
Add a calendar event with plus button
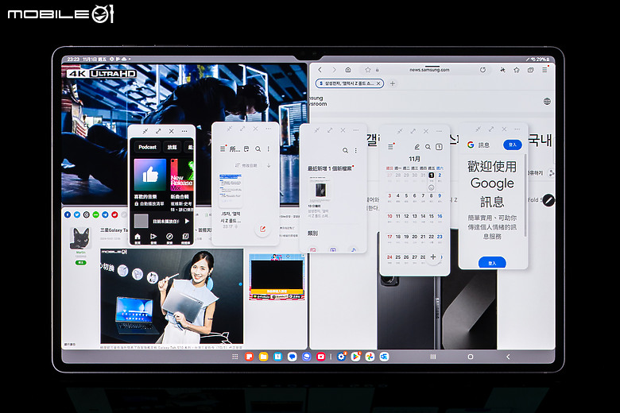(x=433, y=257)
